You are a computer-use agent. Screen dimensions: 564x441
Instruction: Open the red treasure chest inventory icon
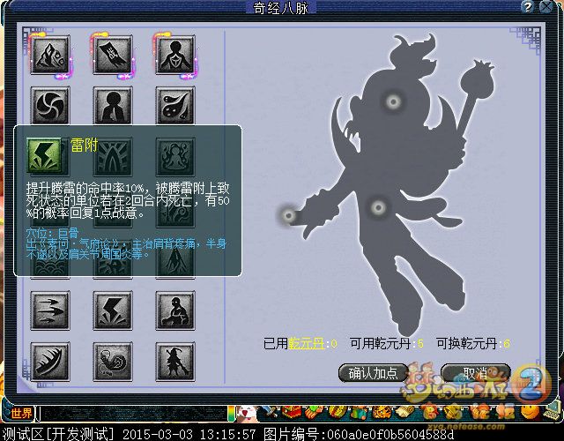[292, 413]
